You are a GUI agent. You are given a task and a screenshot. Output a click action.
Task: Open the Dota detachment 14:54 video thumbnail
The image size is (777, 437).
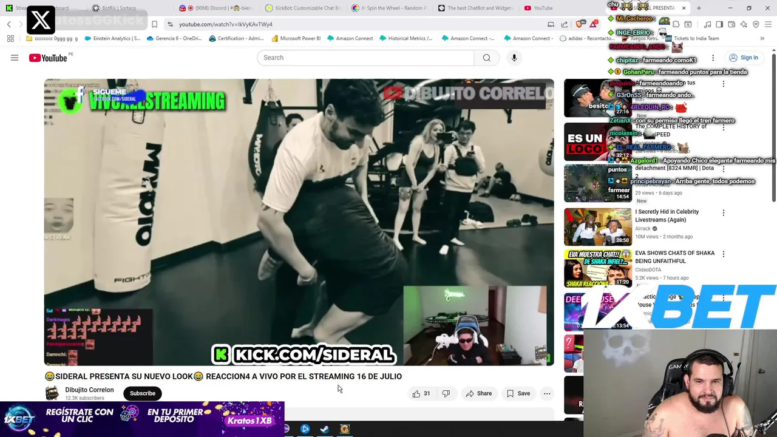tap(598, 183)
